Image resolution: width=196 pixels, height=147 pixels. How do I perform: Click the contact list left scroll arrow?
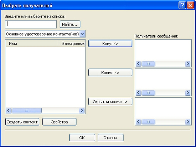click(x=9, y=110)
